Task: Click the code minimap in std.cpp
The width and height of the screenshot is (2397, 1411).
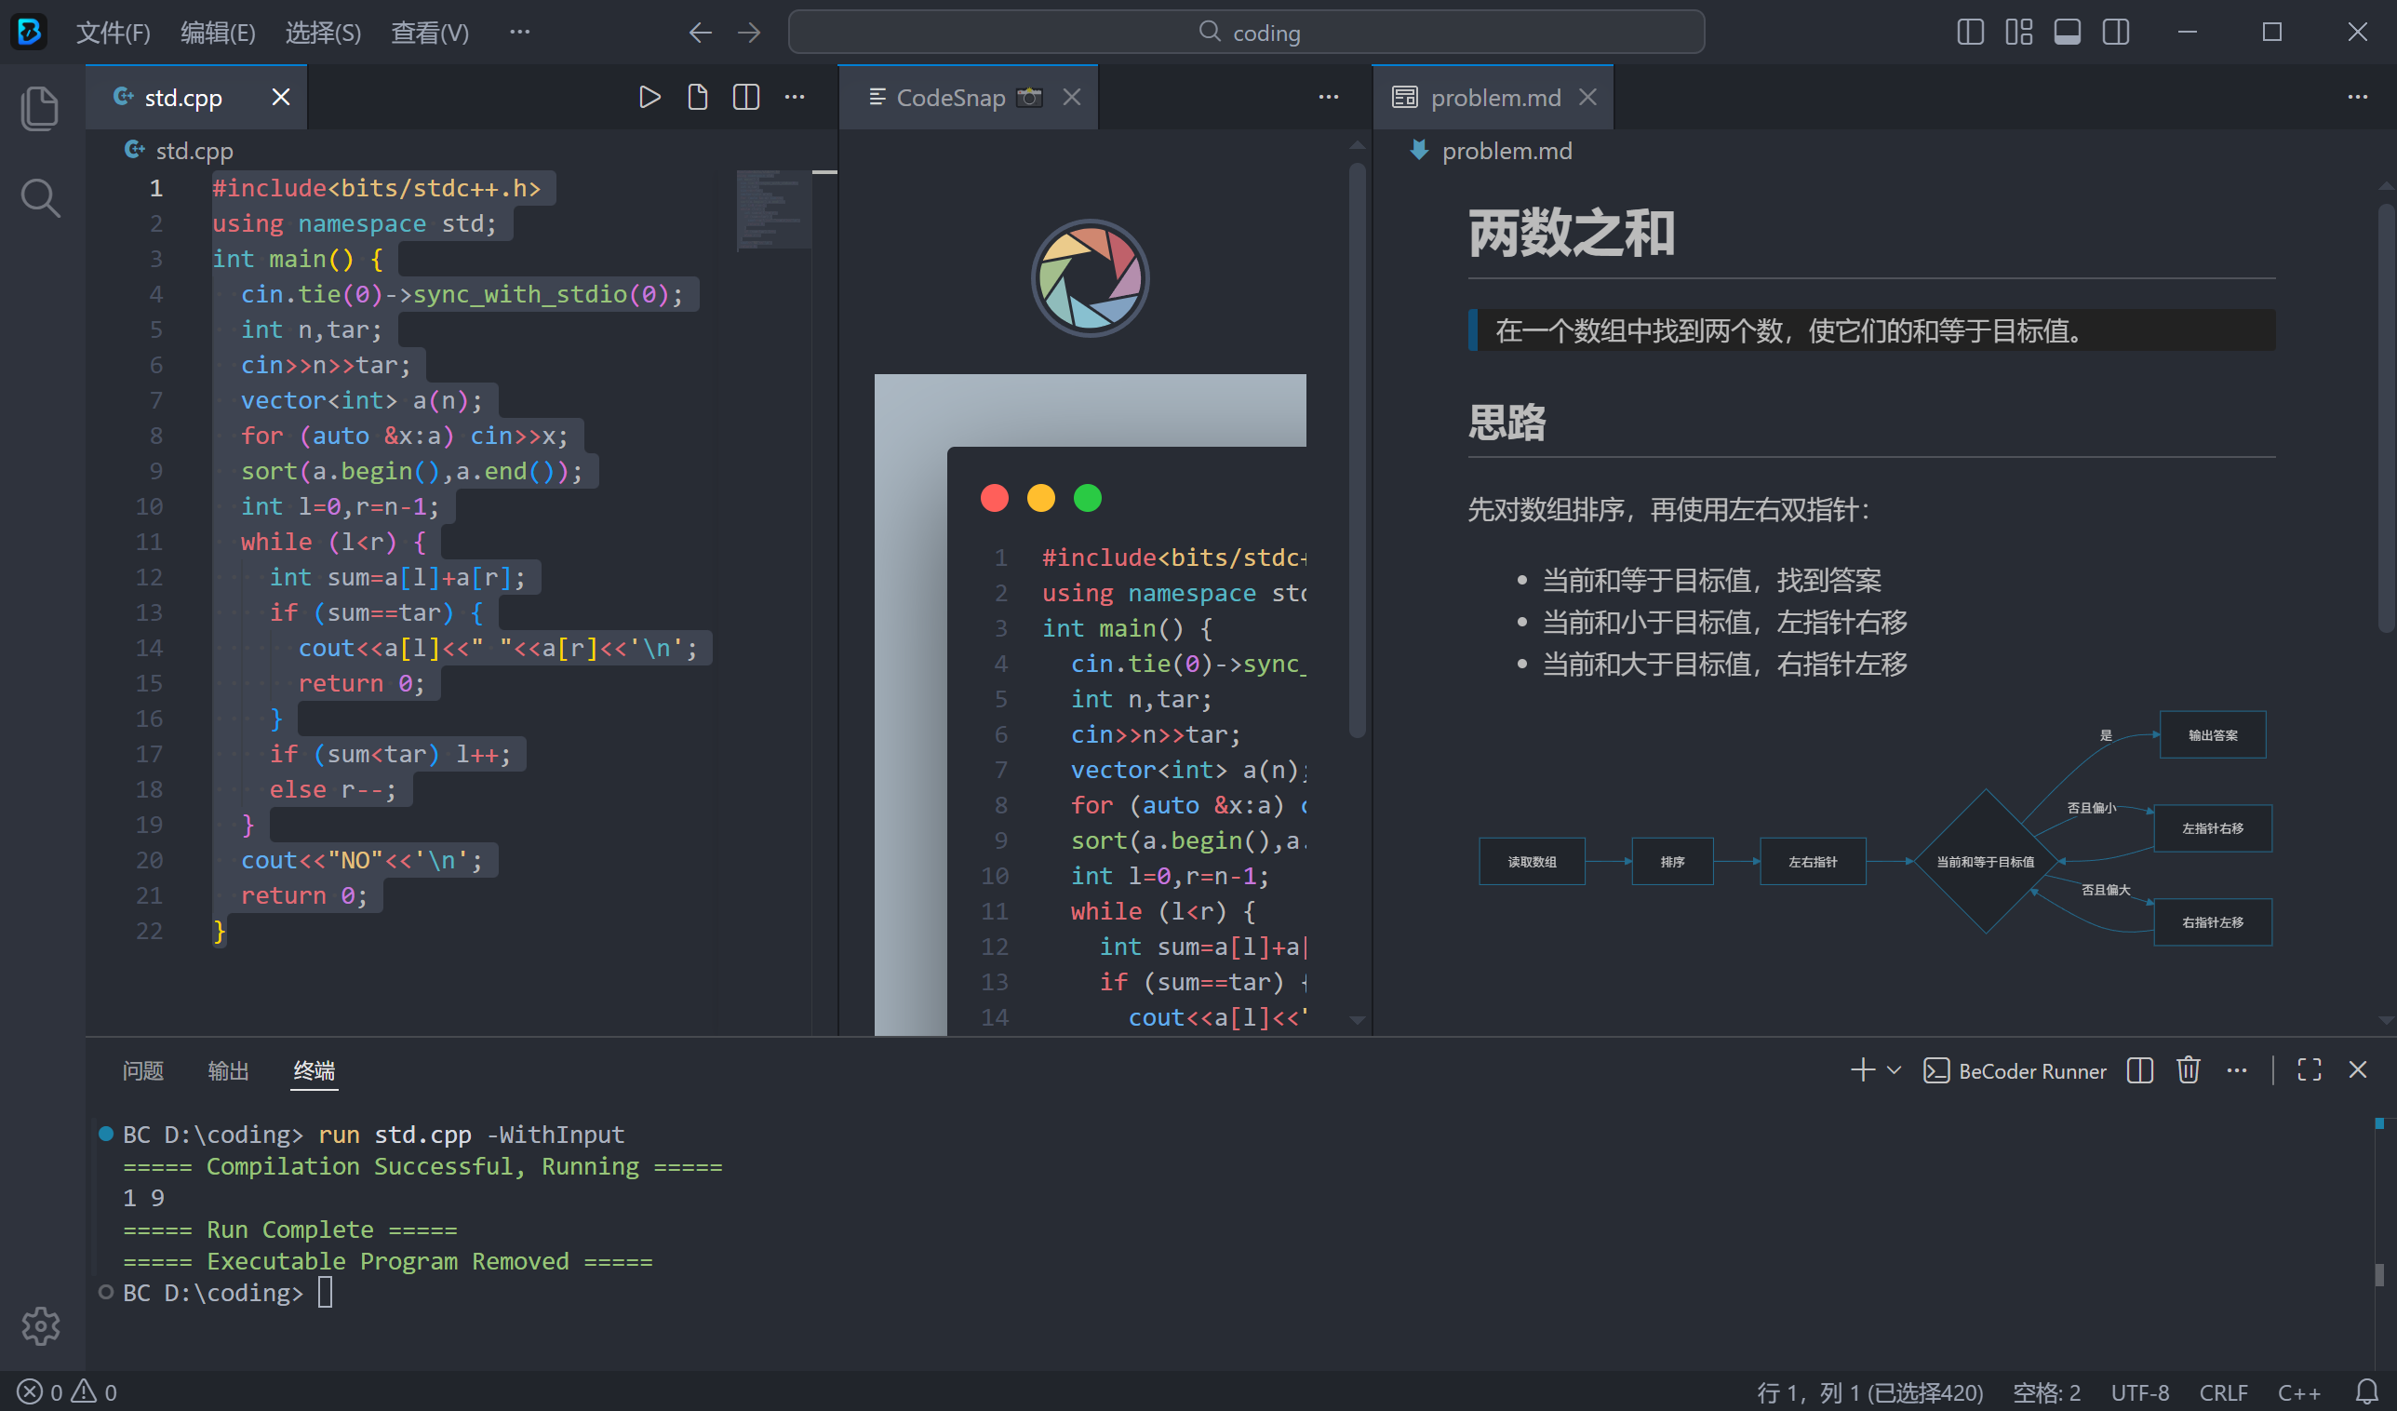Action: point(774,210)
